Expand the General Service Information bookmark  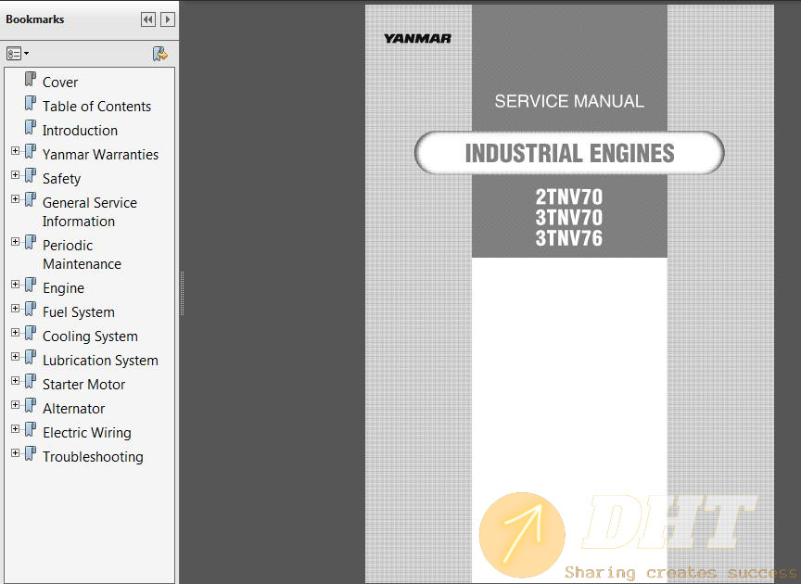point(16,198)
